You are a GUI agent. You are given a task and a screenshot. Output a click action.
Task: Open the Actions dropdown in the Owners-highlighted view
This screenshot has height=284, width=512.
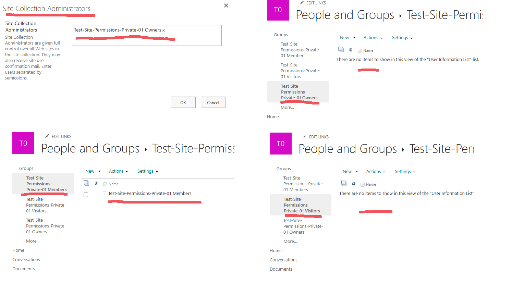[373, 38]
